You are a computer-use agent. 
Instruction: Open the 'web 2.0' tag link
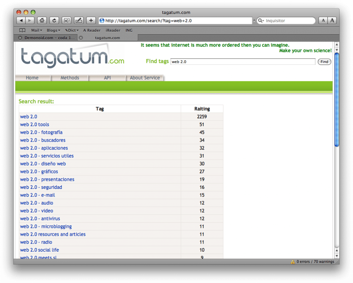click(x=29, y=117)
